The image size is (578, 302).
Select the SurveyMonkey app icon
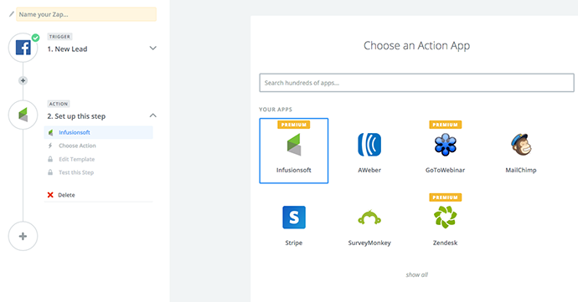pos(369,218)
